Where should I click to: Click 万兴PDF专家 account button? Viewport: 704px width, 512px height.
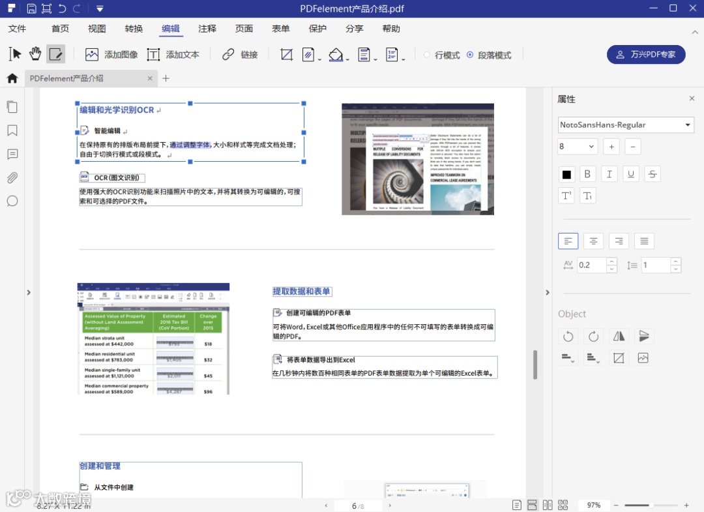[646, 54]
